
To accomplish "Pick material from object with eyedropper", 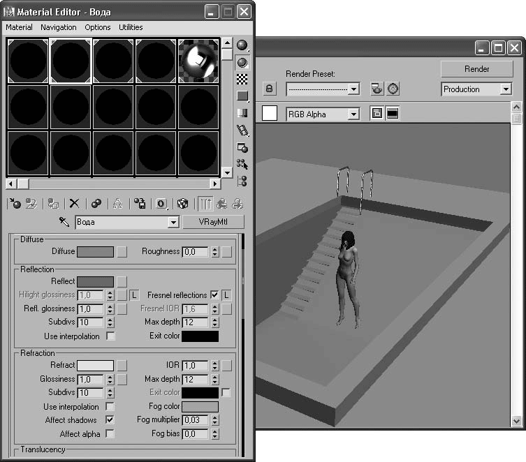I will pyautogui.click(x=64, y=222).
